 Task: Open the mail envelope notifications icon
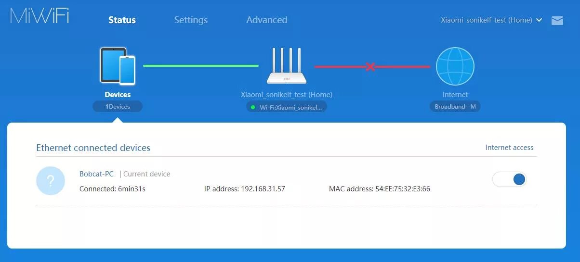point(557,20)
